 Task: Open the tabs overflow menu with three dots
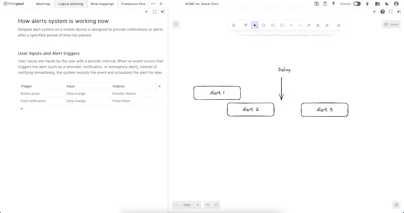153,4
